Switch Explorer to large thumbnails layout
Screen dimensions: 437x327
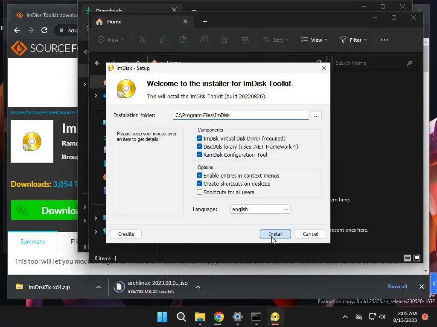[417, 258]
